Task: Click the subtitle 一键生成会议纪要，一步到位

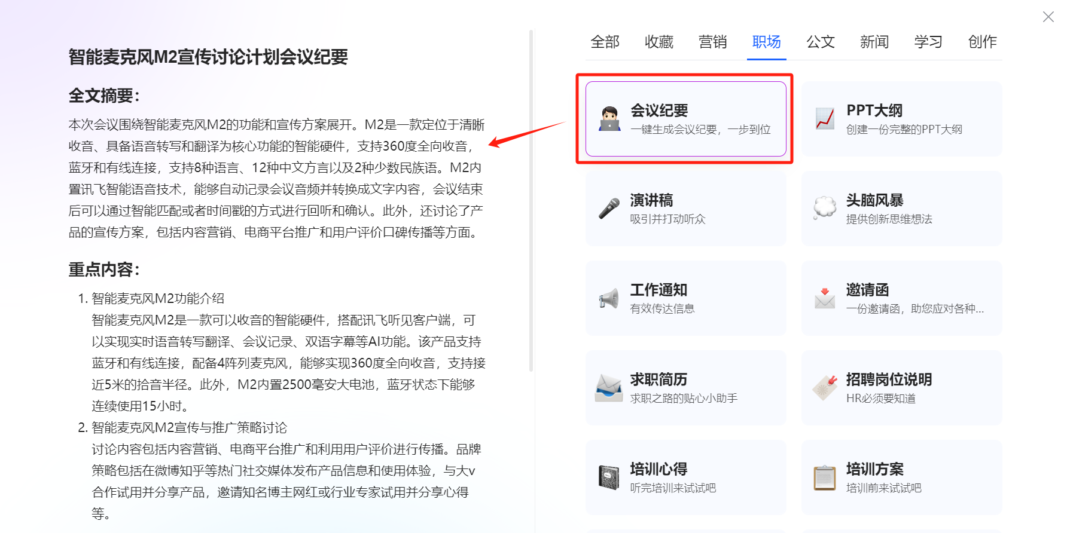Action: pyautogui.click(x=700, y=130)
